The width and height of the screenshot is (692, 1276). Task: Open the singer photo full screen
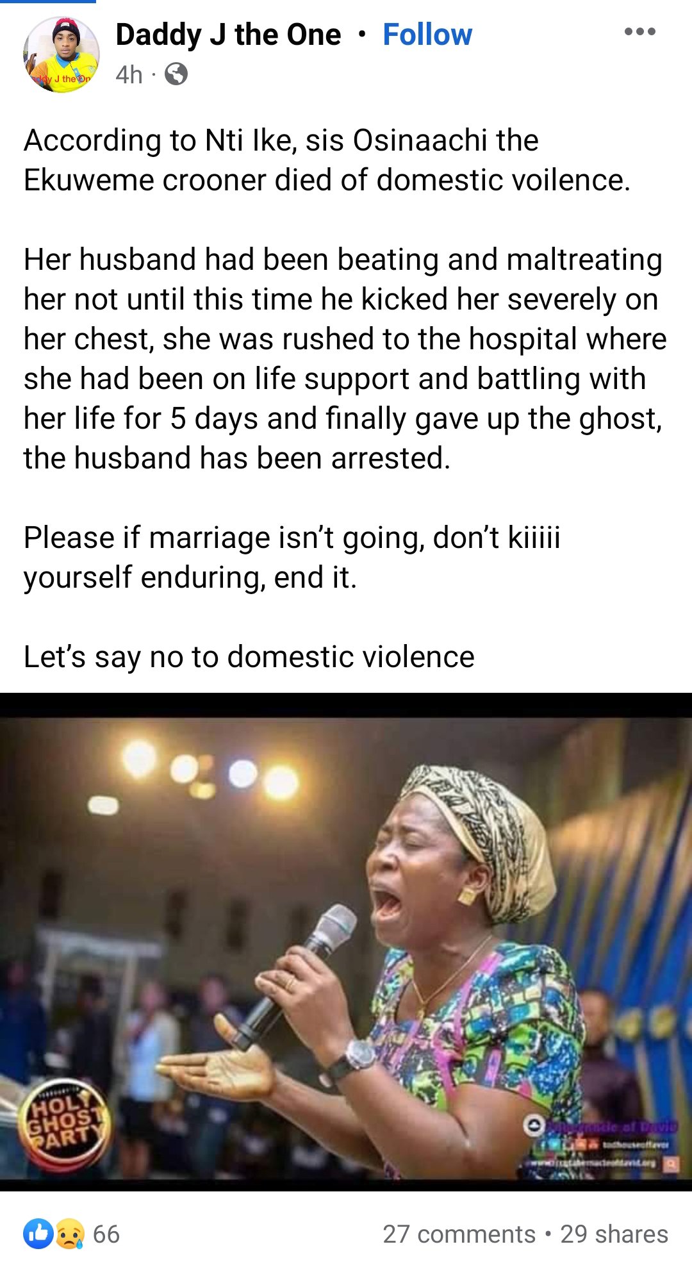click(x=346, y=941)
